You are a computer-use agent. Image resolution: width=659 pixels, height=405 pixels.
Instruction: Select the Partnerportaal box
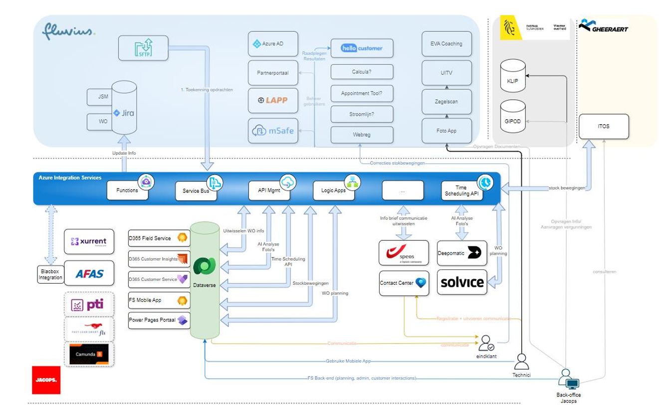273,73
